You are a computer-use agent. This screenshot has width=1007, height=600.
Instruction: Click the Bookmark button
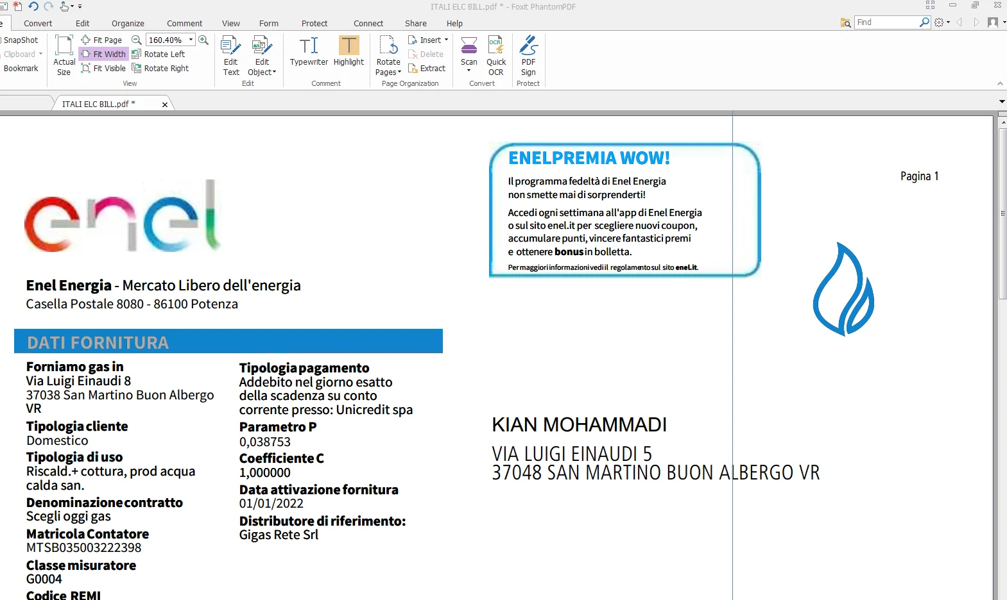pos(21,69)
